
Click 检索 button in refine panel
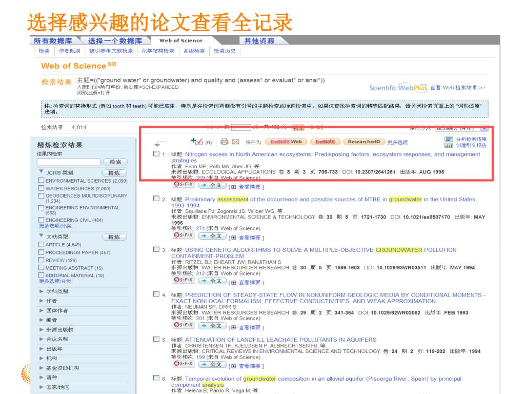click(115, 162)
